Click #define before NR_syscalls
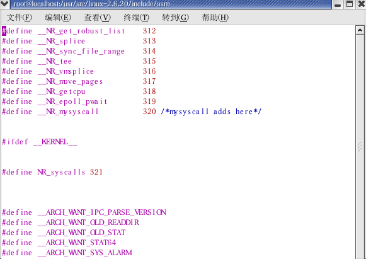Screen dimensions: 366x259 coord(17,172)
